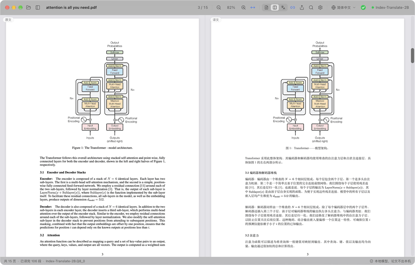This screenshot has width=415, height=265.
Task: Click the bold Encoder: paragraph label
Action: [x=46, y=179]
